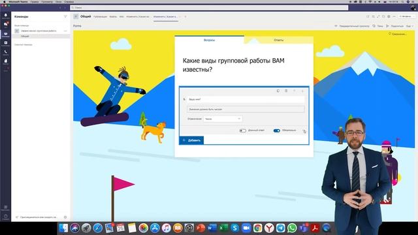Open Telegram from the Dock
The height and width of the screenshot is (235, 418).
pos(280,228)
